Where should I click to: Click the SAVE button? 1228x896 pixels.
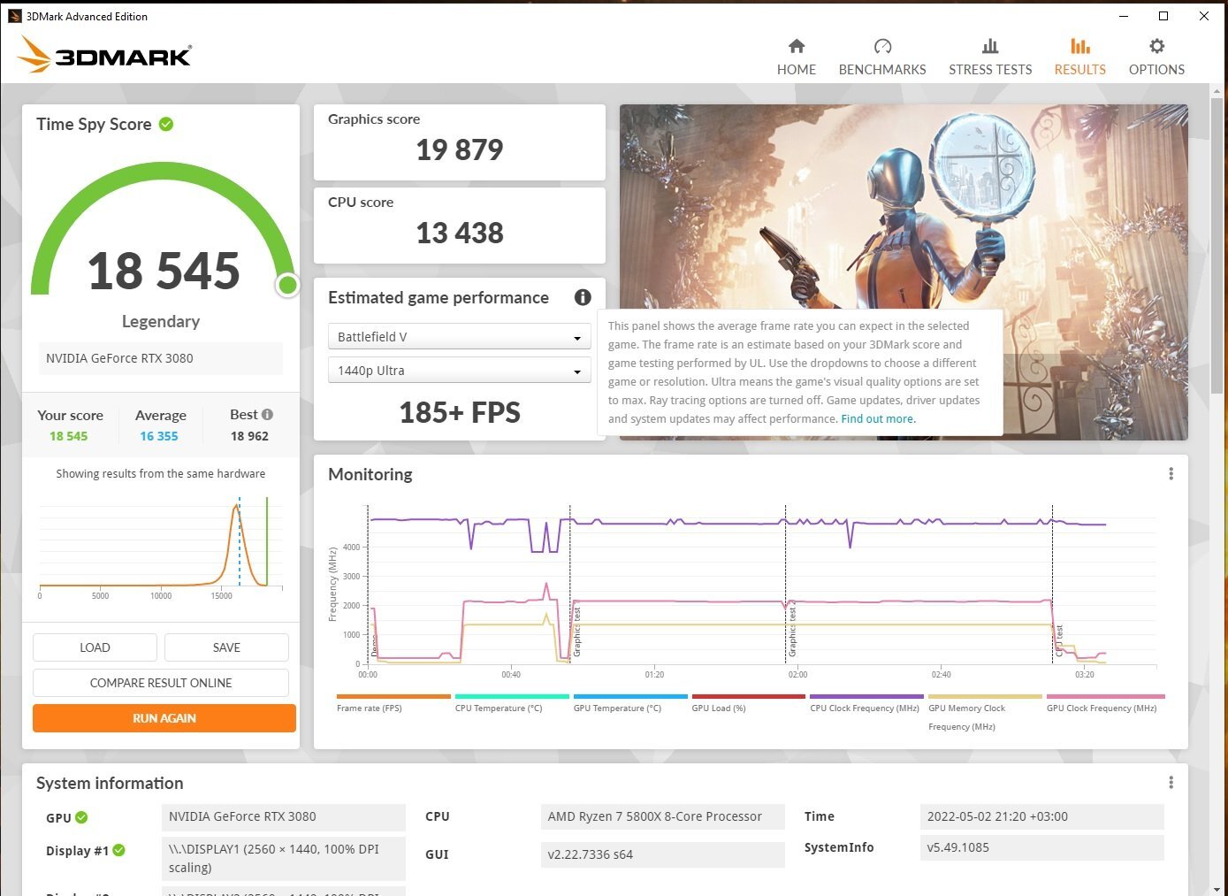pos(226,647)
